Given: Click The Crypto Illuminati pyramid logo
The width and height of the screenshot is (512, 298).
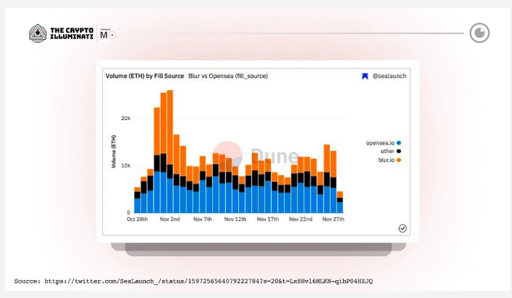Looking at the screenshot, I should click(x=38, y=33).
